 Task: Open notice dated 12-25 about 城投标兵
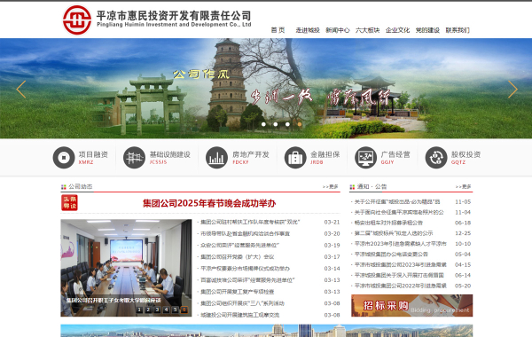(394, 233)
